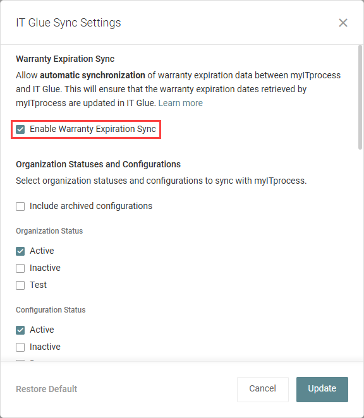
Task: Click the Organization Statuses and Configurations heading
Action: pos(98,164)
